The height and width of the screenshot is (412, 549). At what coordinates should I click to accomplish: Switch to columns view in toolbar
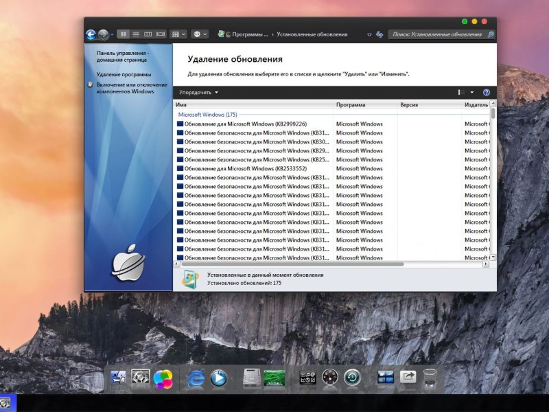(148, 34)
